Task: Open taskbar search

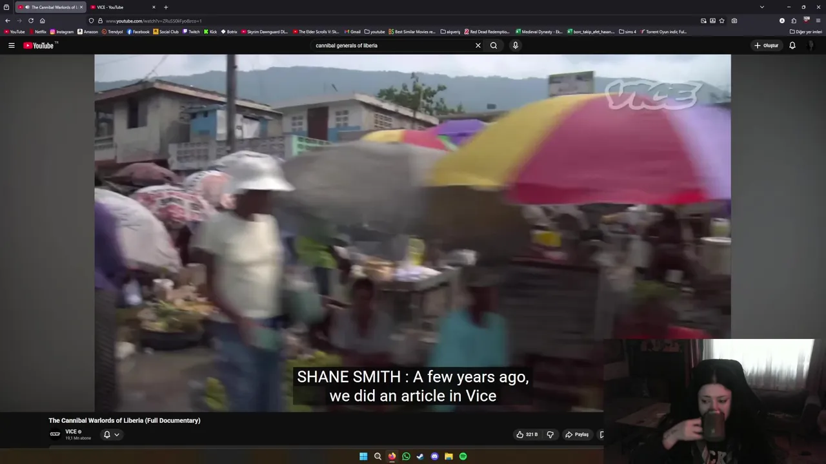Action: tap(378, 456)
